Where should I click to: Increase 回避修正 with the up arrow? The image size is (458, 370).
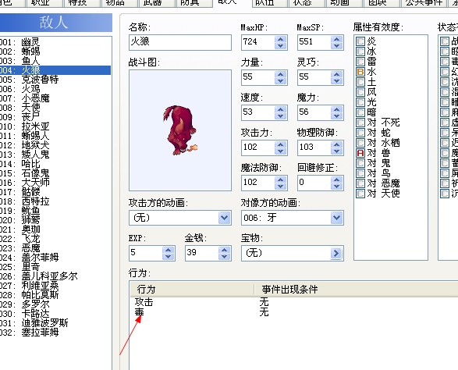336,180
